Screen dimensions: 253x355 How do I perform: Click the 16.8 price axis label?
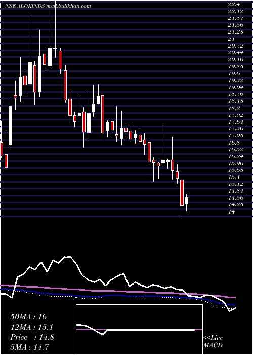click(x=234, y=143)
